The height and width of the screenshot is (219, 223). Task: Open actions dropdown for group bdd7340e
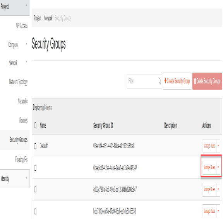pyautogui.click(x=218, y=211)
